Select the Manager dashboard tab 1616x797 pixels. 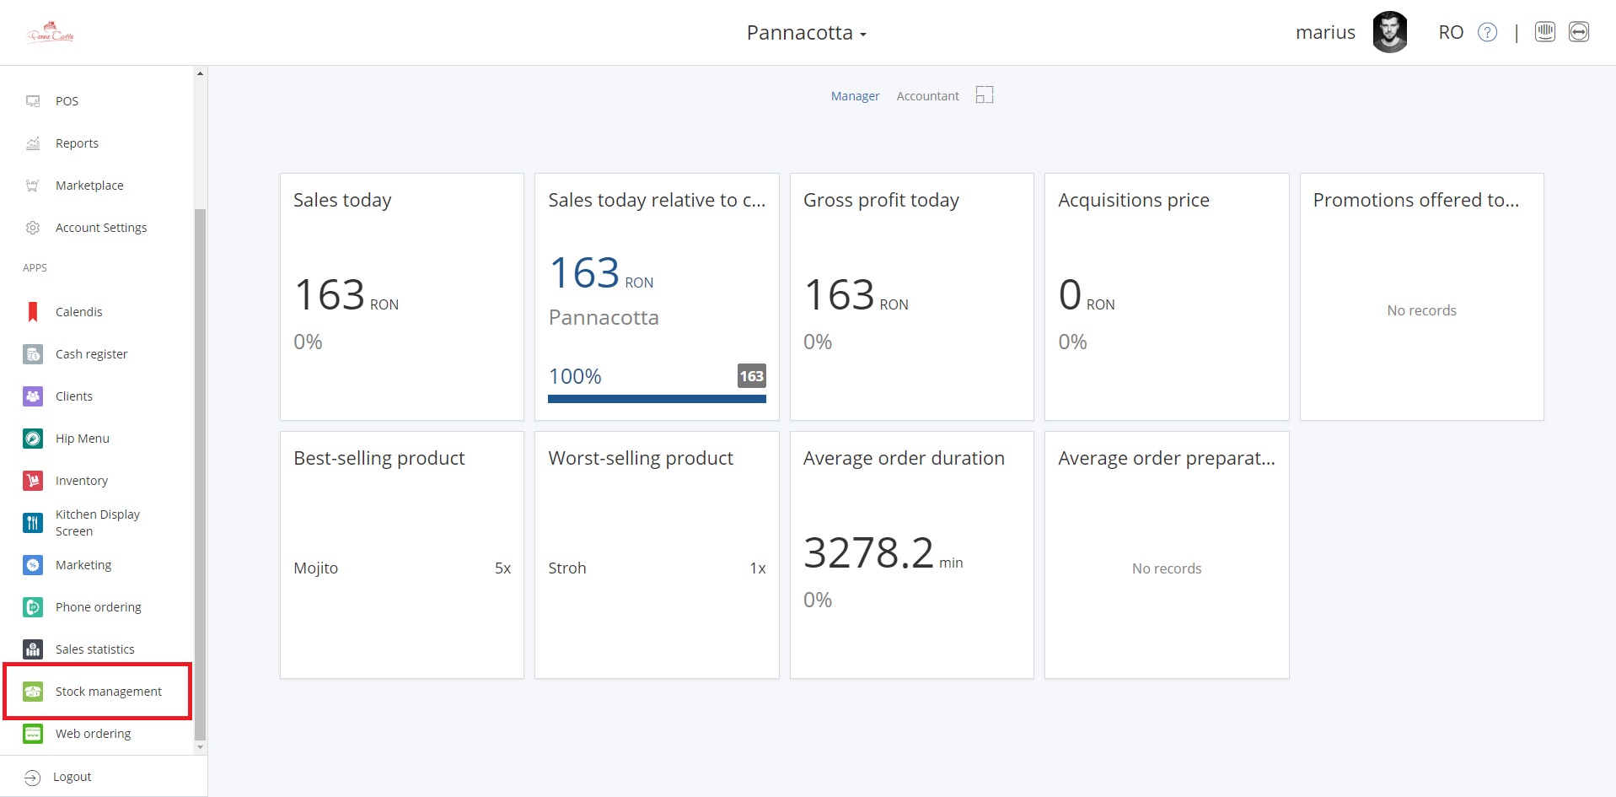(855, 96)
